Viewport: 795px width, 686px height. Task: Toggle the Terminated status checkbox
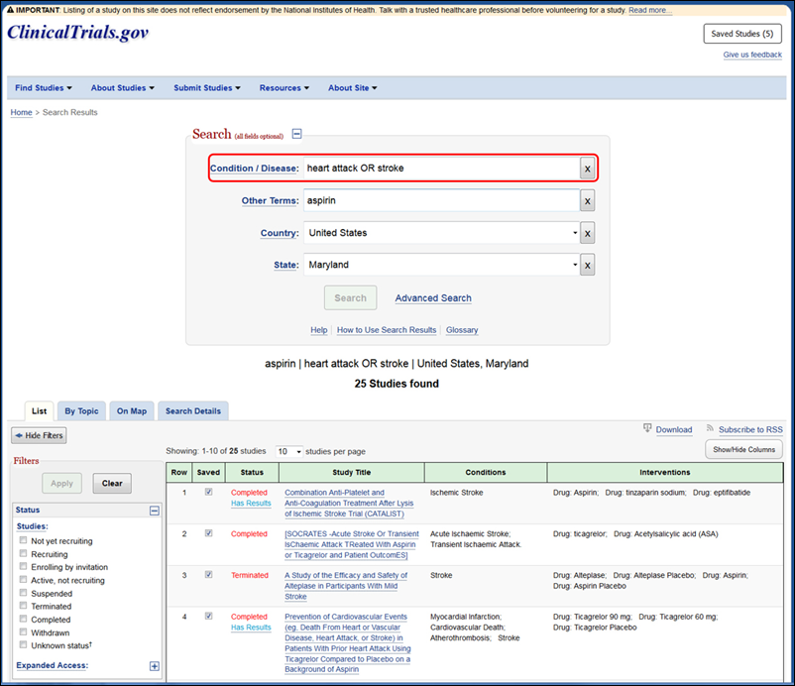[x=24, y=606]
